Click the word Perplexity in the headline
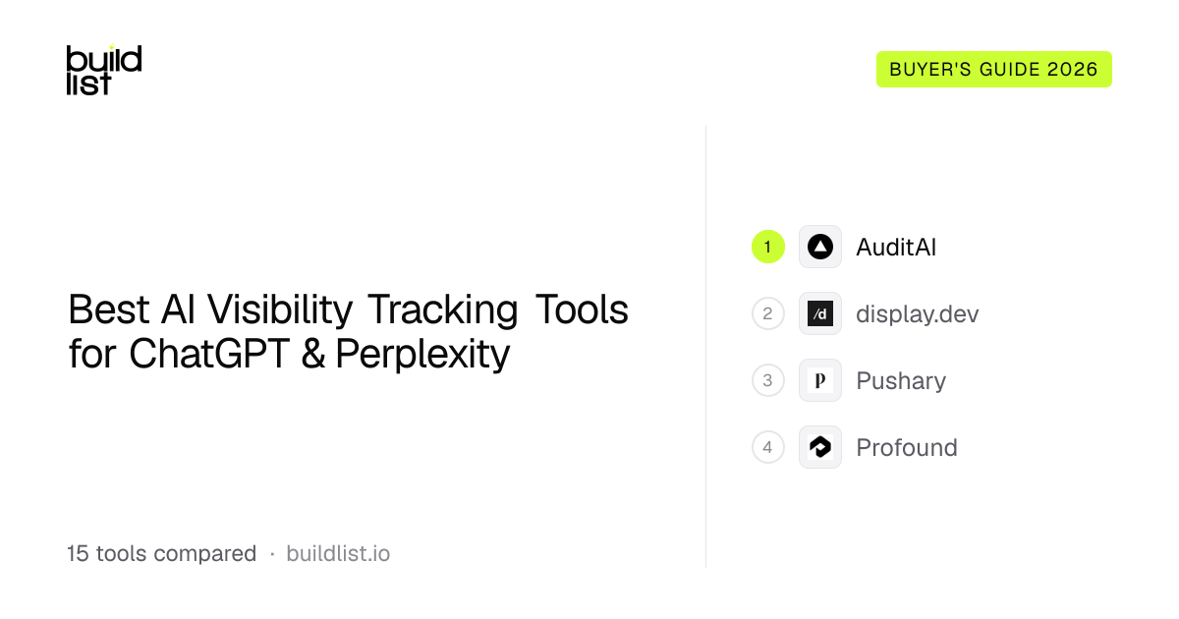The height and width of the screenshot is (619, 1179). [422, 356]
